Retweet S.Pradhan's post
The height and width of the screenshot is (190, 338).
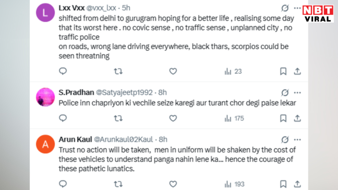click(118, 118)
